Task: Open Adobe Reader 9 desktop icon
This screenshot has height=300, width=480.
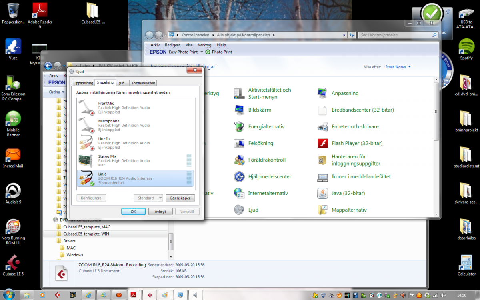Action: pos(40,15)
